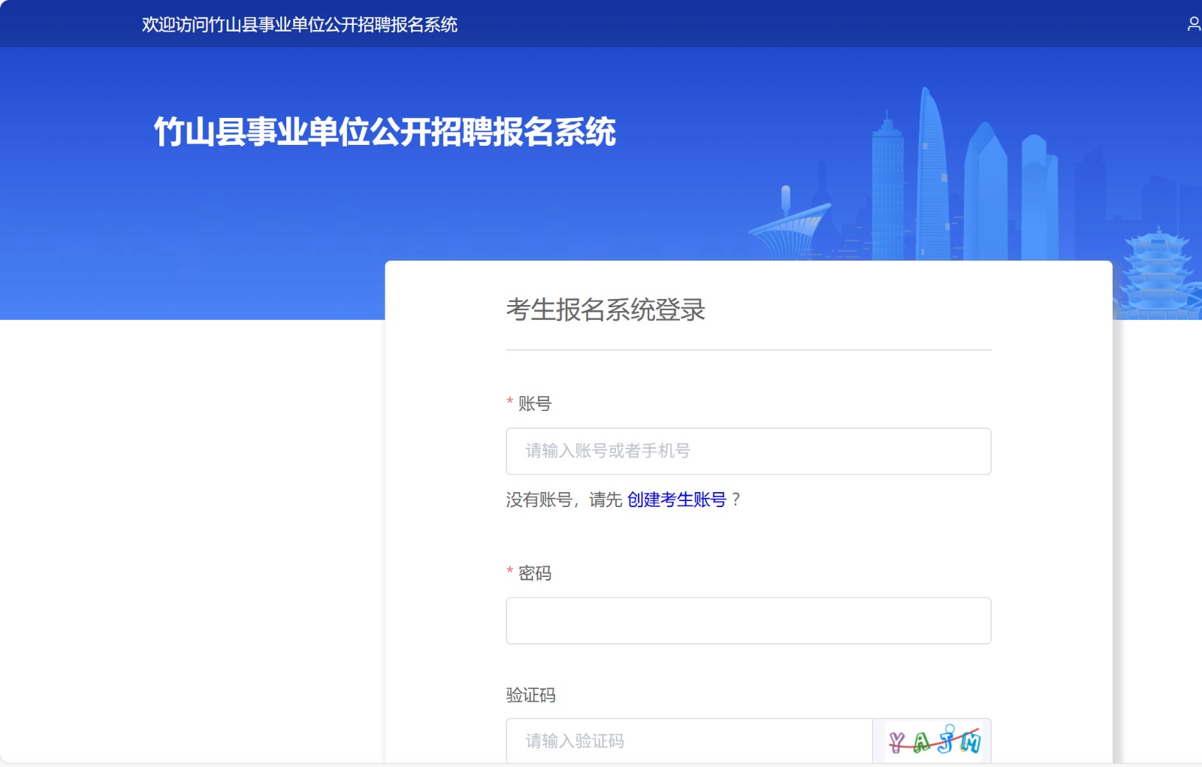Click the welcome text 欢迎访问竹山县事业单位公开招聘报名系统

coord(300,25)
